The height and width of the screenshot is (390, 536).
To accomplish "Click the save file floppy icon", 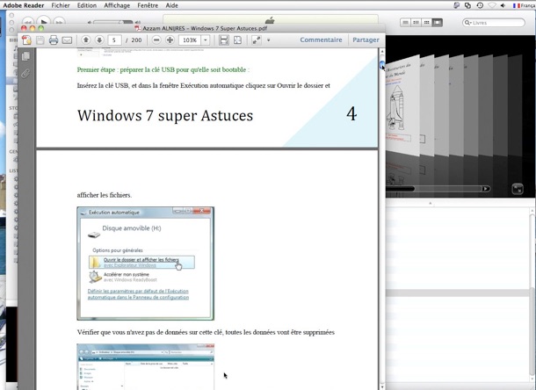I will pyautogui.click(x=40, y=40).
